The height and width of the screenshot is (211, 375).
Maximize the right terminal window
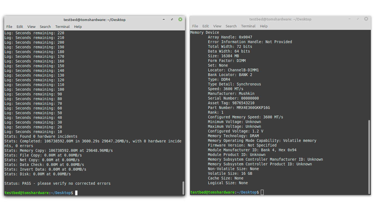tap(358, 19)
